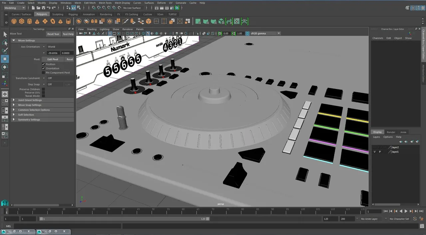This screenshot has height=235, width=426.
Task: Open the Mesh Tools menu
Action: click(105, 3)
